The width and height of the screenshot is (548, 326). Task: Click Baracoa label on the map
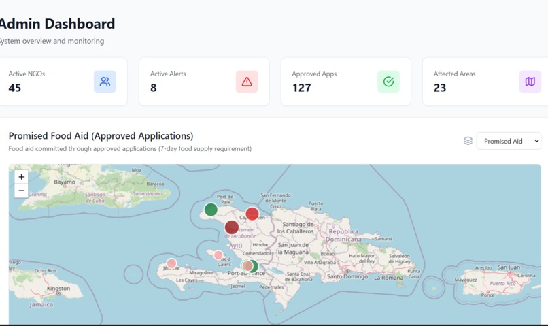(x=155, y=184)
